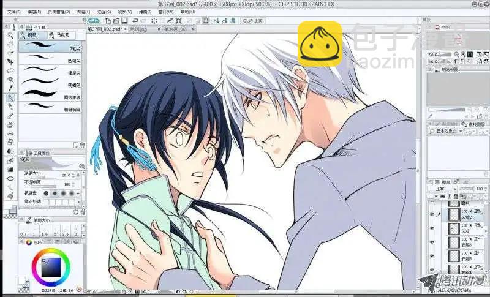
Task: Adjust brush size stepper arrows
Action: pyautogui.click(x=73, y=176)
